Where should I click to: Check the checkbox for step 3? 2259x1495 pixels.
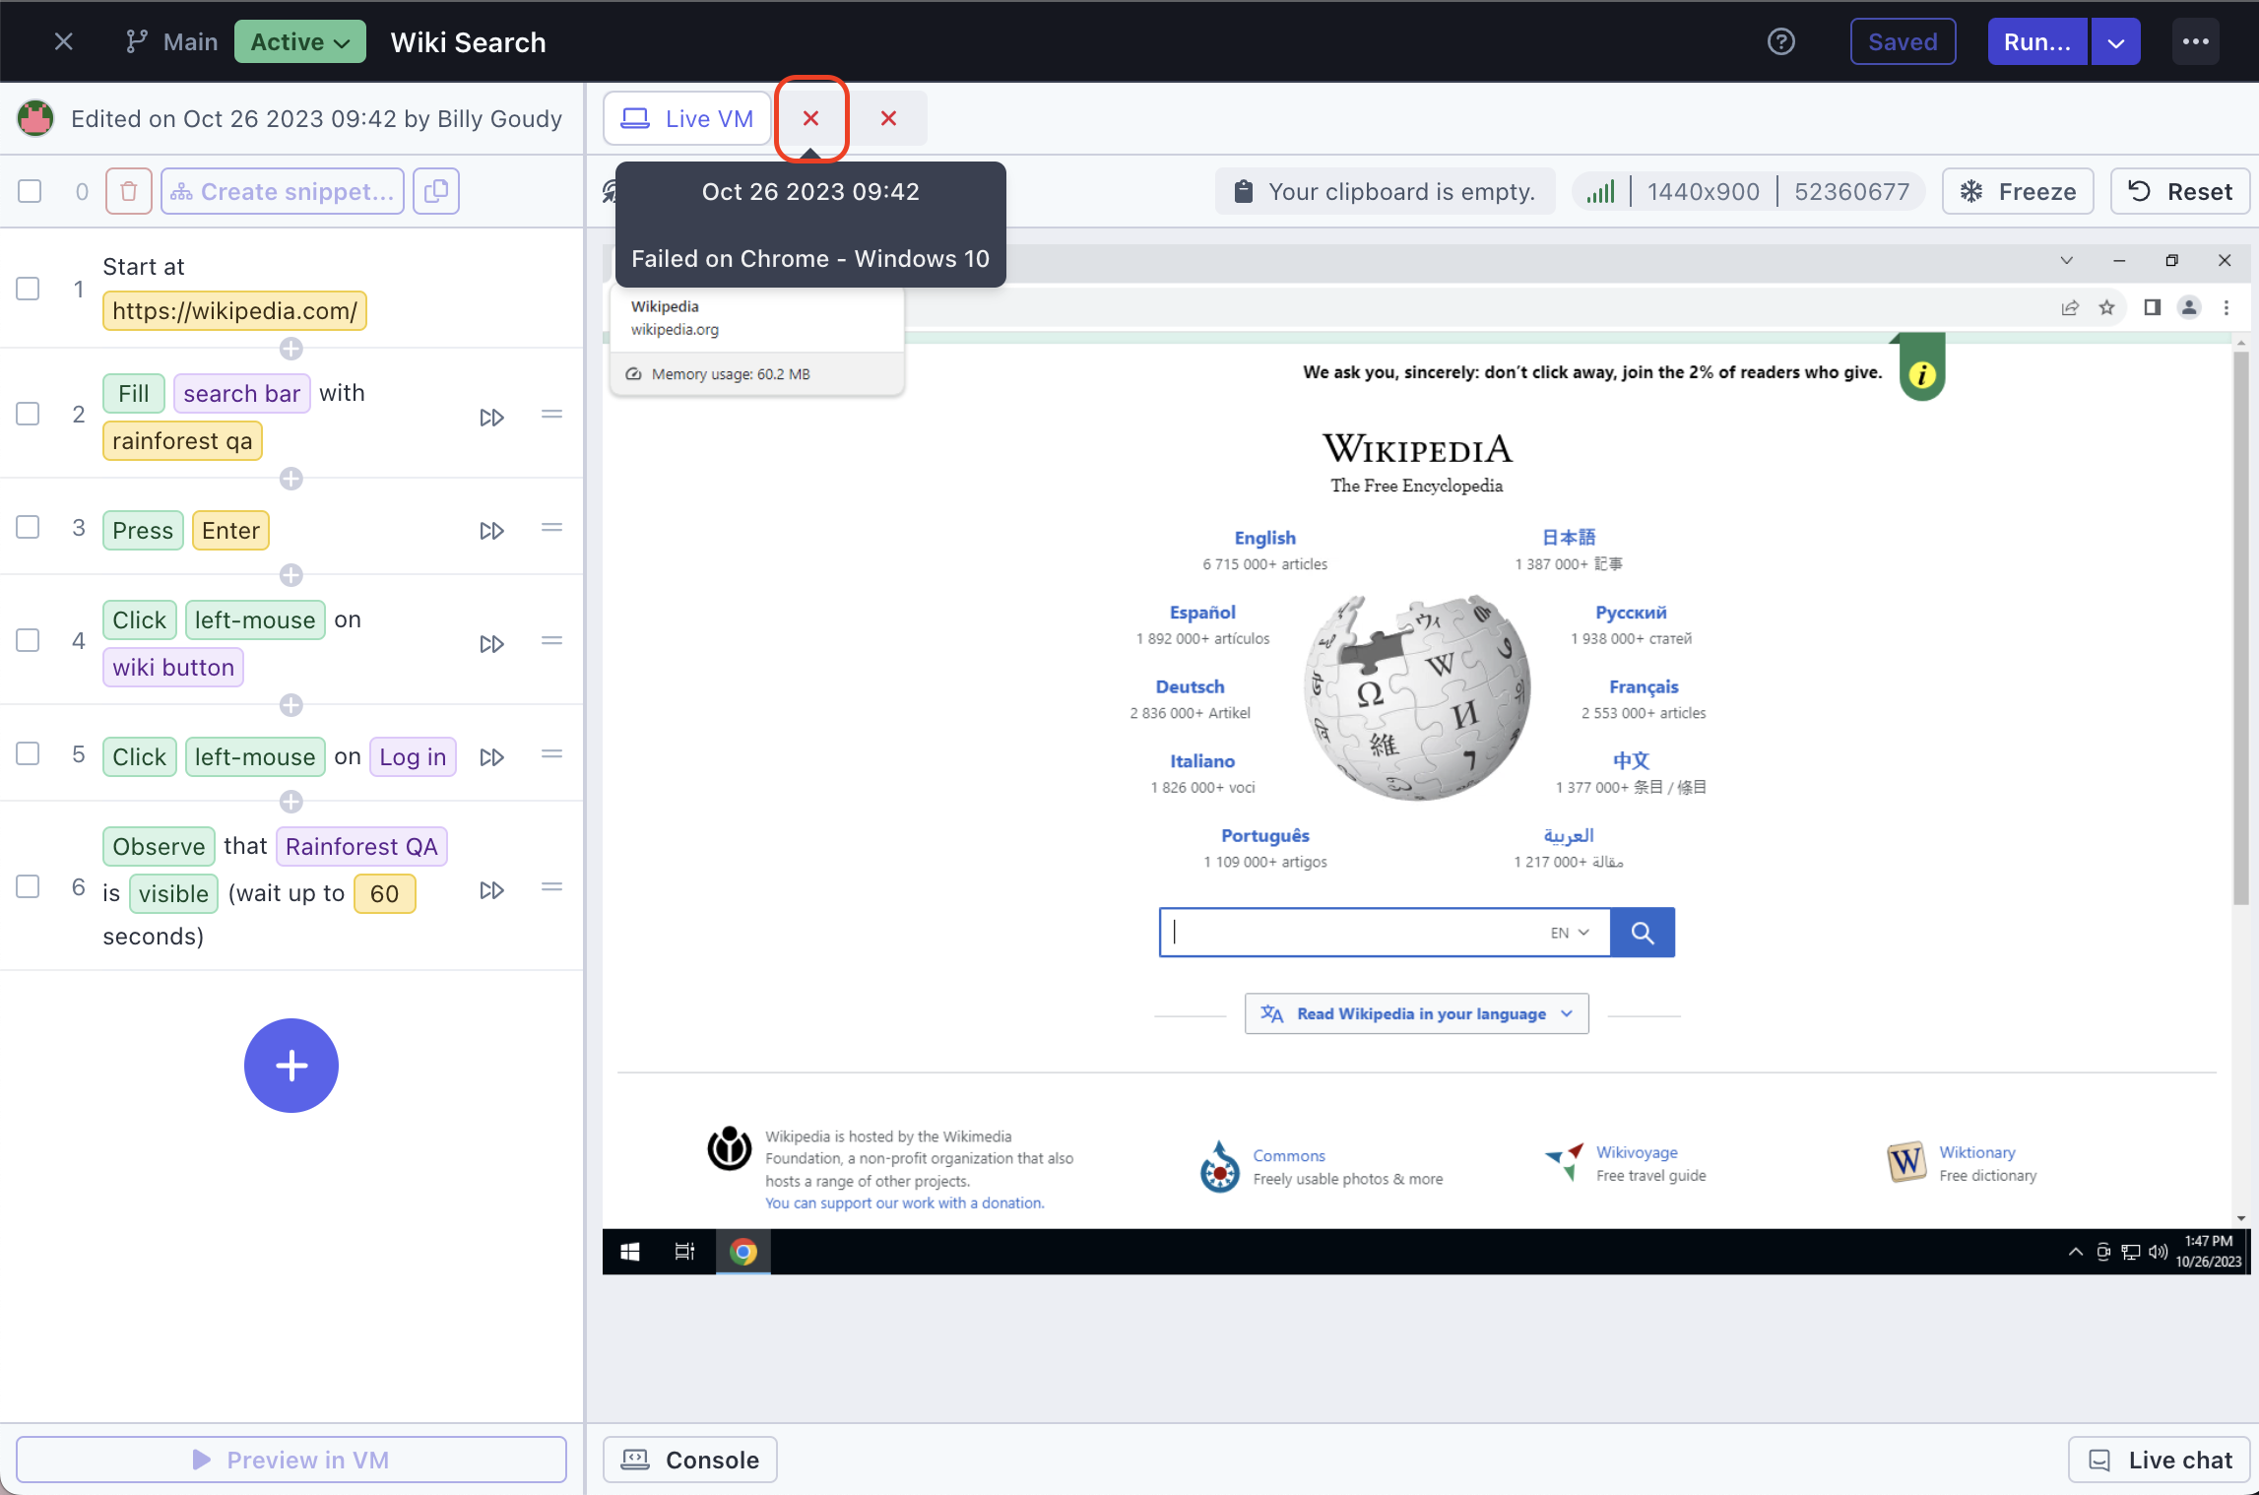click(x=29, y=528)
